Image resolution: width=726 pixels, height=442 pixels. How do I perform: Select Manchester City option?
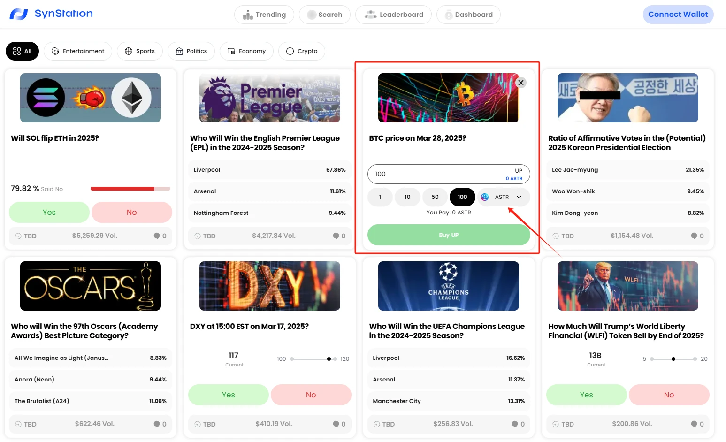[x=449, y=401]
